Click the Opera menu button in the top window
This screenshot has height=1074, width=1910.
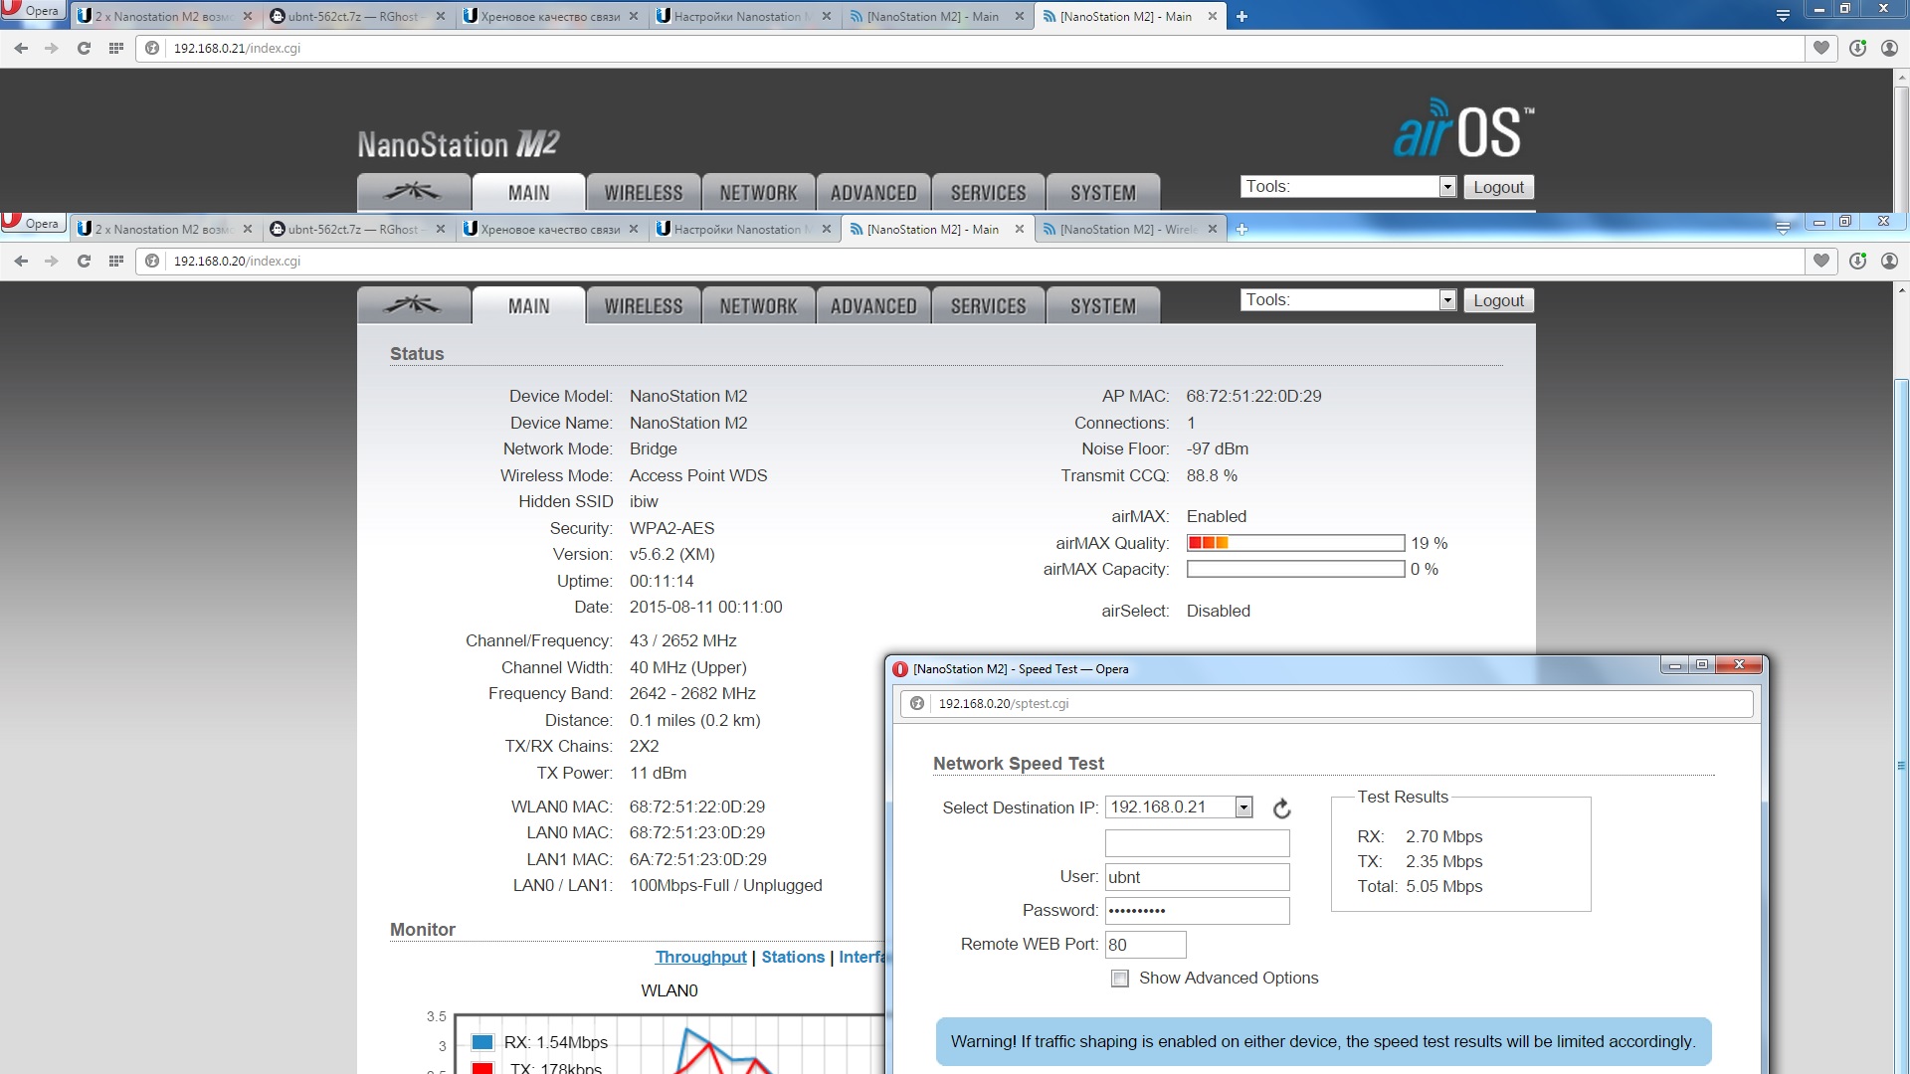(33, 11)
